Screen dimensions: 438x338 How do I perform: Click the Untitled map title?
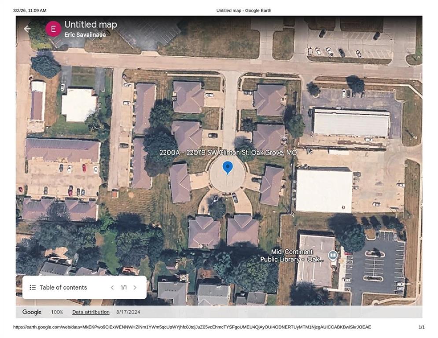point(90,25)
